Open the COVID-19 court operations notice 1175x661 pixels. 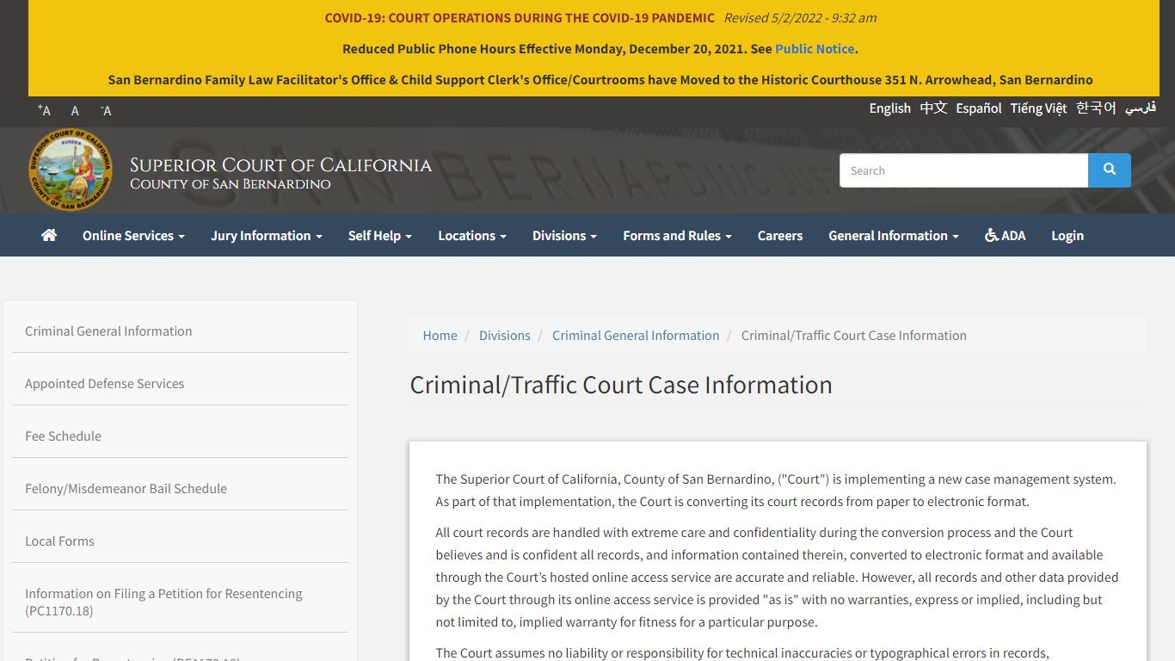click(520, 17)
